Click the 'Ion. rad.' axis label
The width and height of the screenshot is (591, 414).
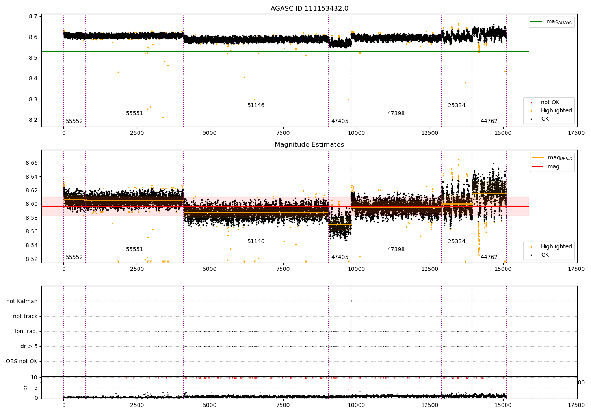[x=26, y=331]
